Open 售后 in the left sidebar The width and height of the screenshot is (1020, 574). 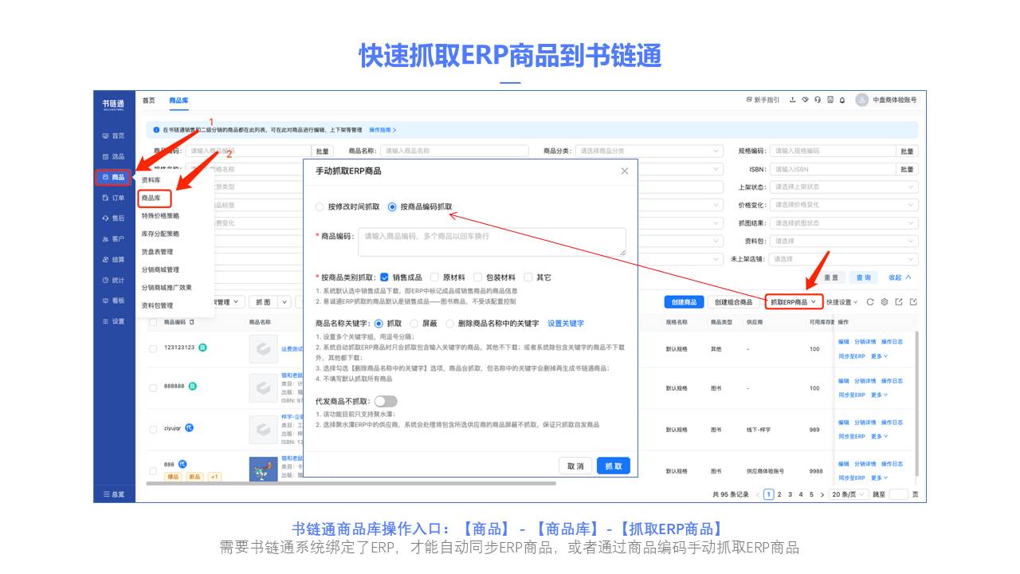tap(112, 218)
